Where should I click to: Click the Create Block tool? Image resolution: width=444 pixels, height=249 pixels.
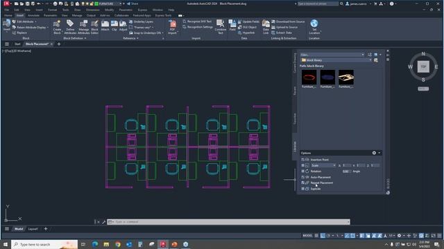(57, 27)
